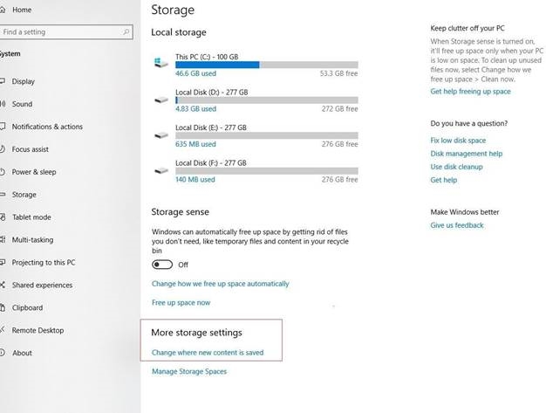The image size is (546, 413).
Task: Open Change where new content is saved
Action: point(208,353)
